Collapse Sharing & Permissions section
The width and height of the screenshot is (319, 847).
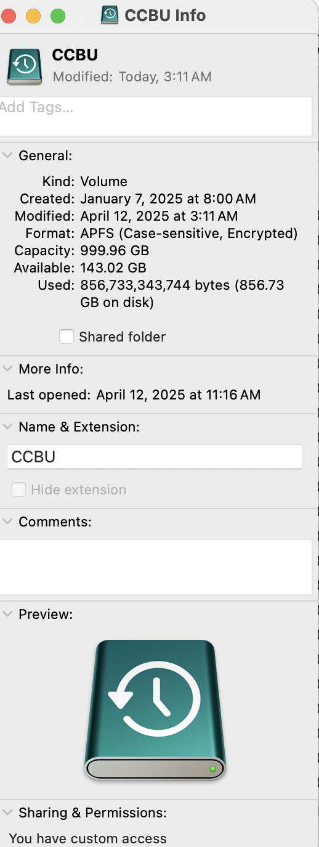[x=7, y=812]
